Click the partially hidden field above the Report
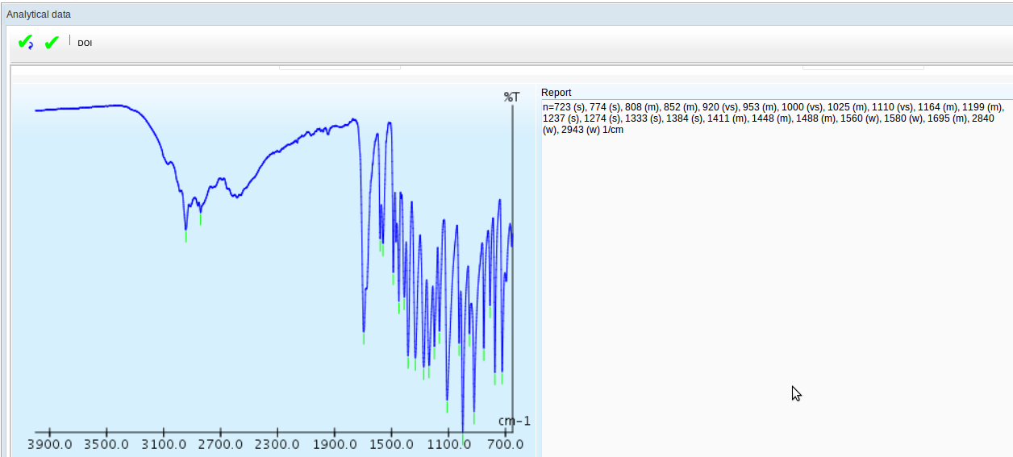 point(862,67)
